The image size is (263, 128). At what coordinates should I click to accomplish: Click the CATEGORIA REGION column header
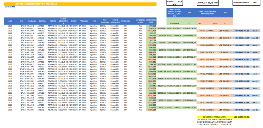(x=140, y=21)
